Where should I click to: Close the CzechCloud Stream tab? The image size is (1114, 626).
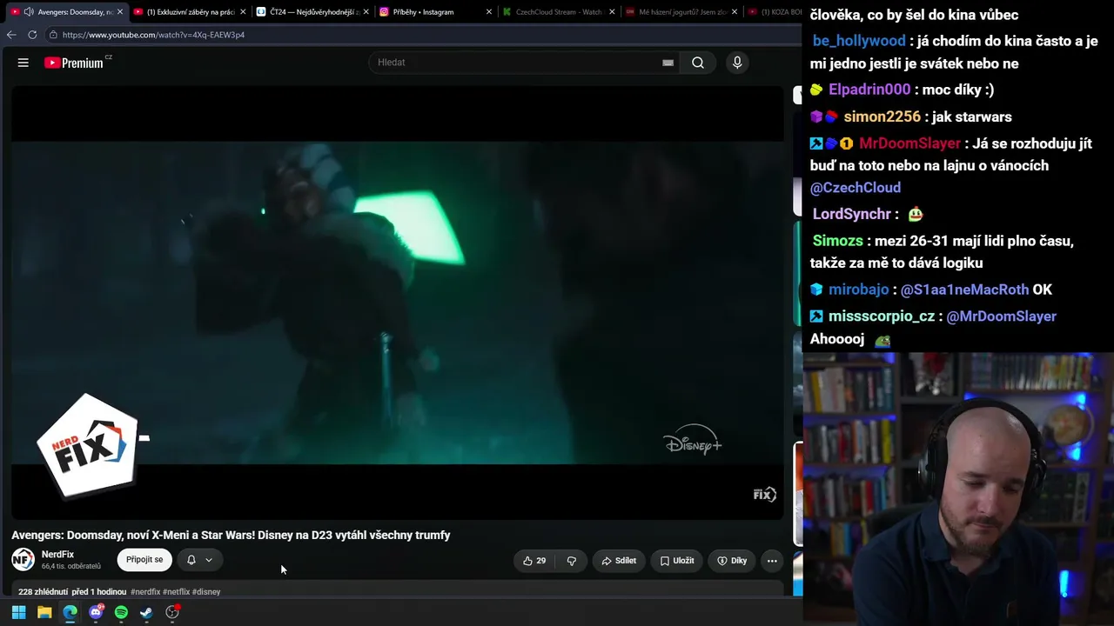(612, 12)
